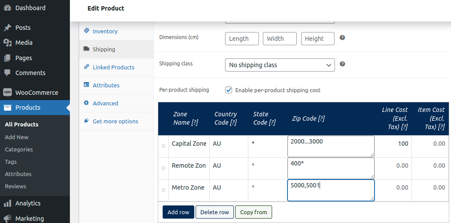Go to the Categories submenu link
This screenshot has width=451, height=223.
19,149
